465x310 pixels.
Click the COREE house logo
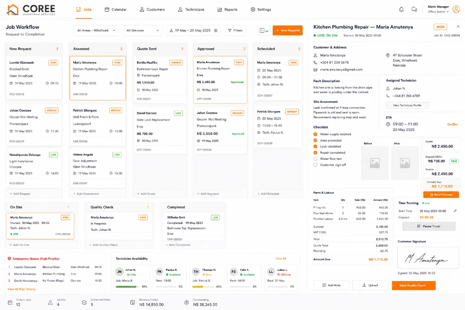click(x=13, y=10)
